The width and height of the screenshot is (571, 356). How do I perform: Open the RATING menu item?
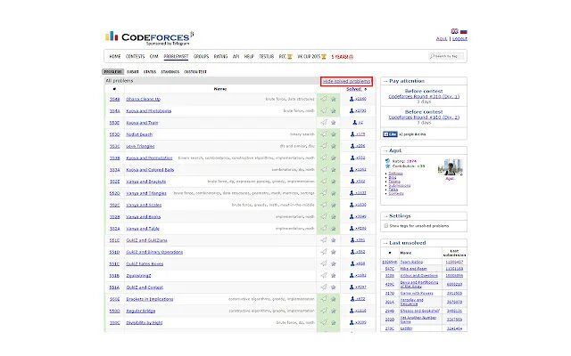click(x=220, y=56)
